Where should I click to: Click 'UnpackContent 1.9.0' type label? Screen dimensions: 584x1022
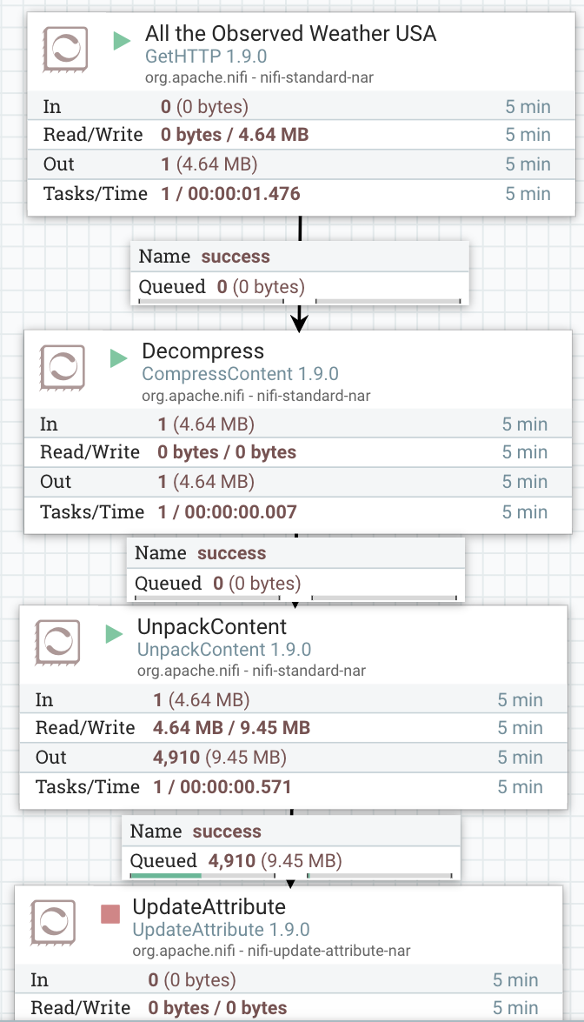point(224,649)
